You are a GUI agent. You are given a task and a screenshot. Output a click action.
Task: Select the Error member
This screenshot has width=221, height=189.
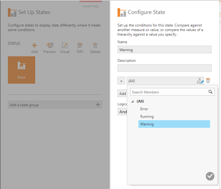144,109
